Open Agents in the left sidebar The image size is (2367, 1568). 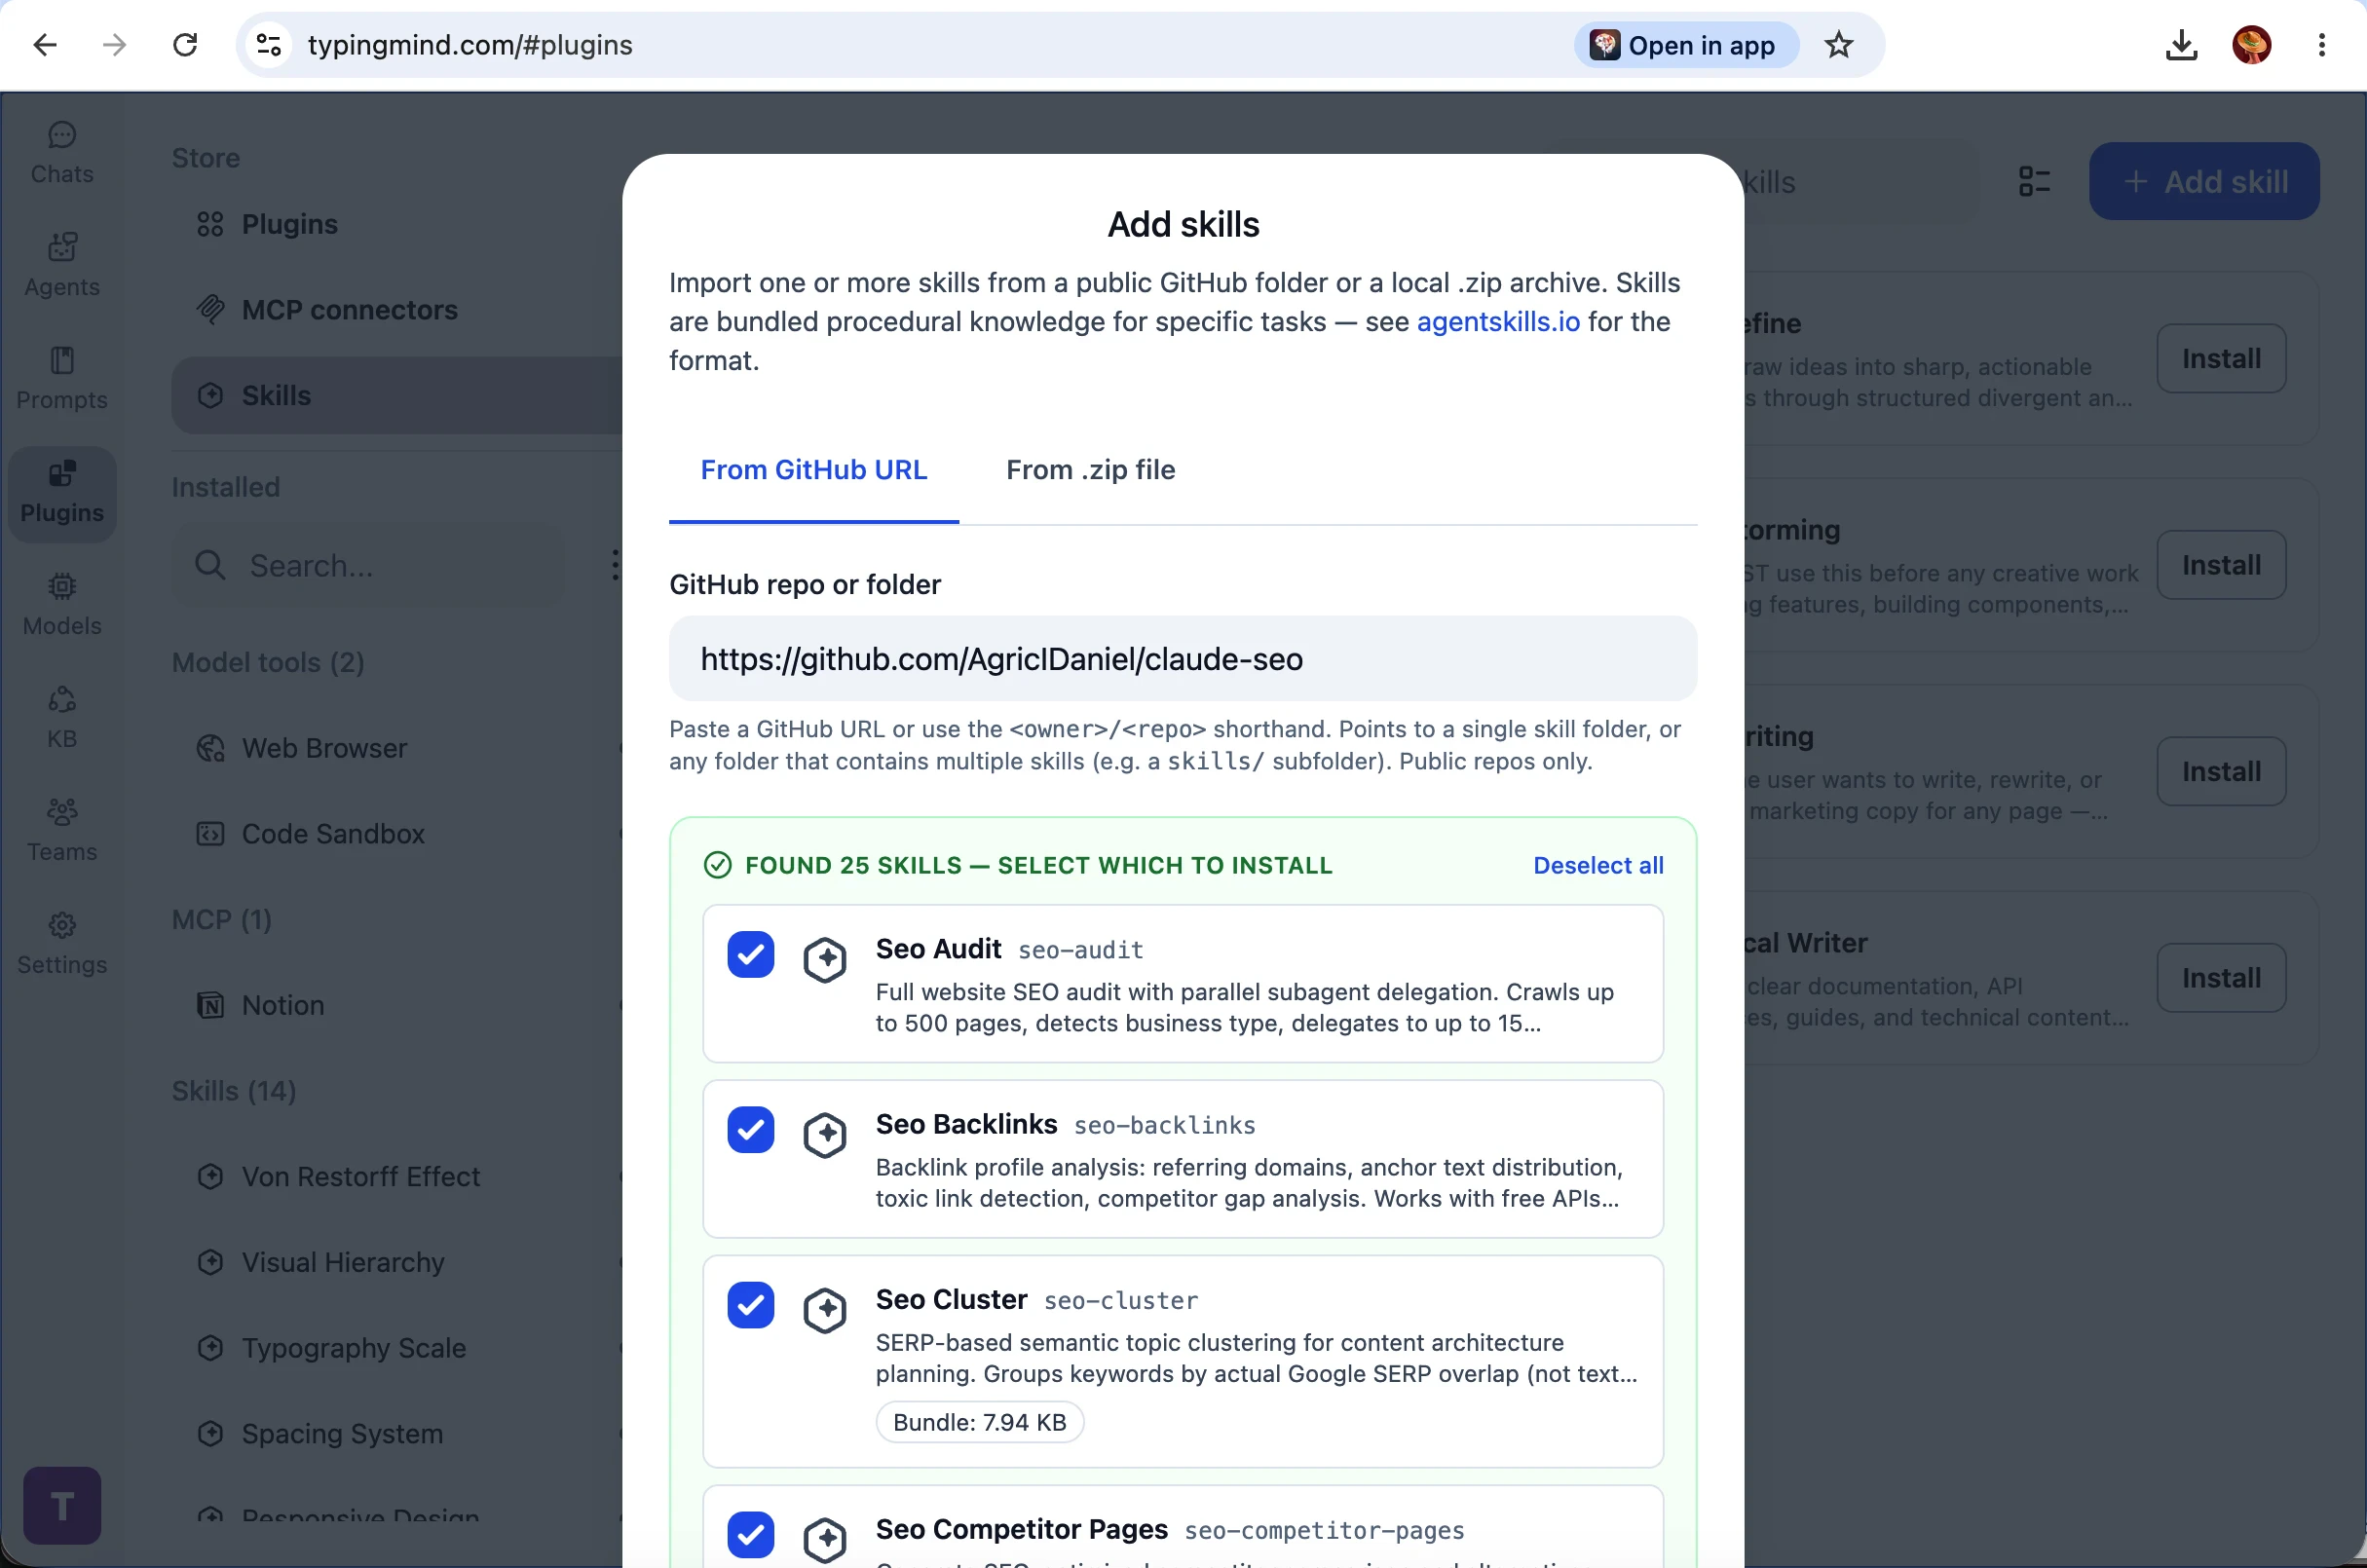tap(62, 267)
